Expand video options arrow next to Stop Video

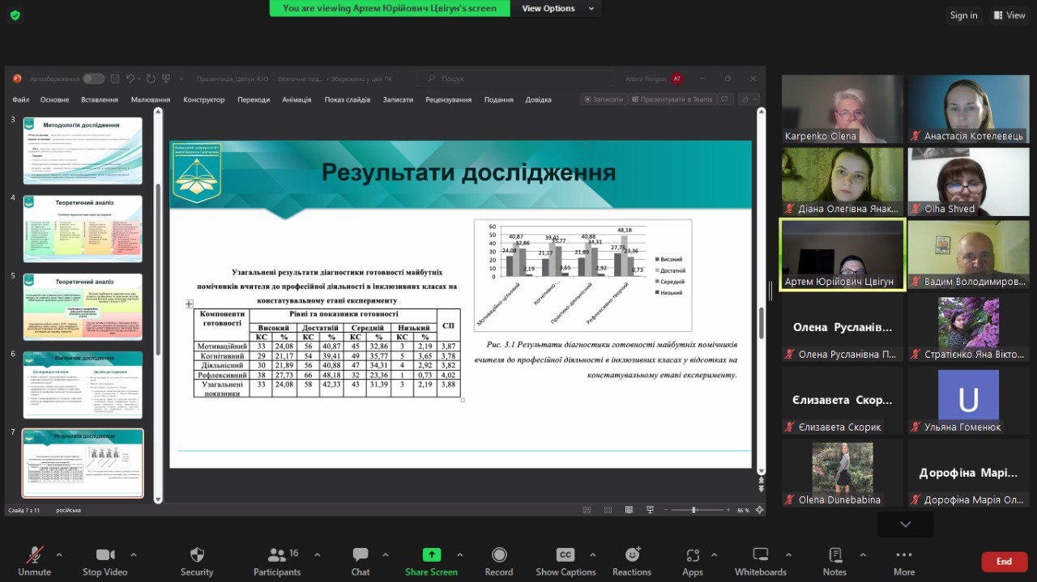click(x=134, y=554)
